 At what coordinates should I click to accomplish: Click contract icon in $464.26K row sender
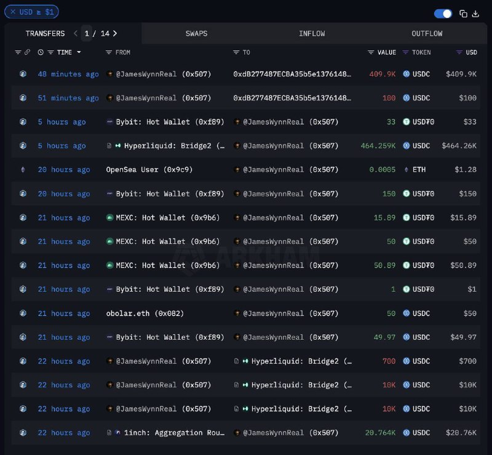(109, 146)
